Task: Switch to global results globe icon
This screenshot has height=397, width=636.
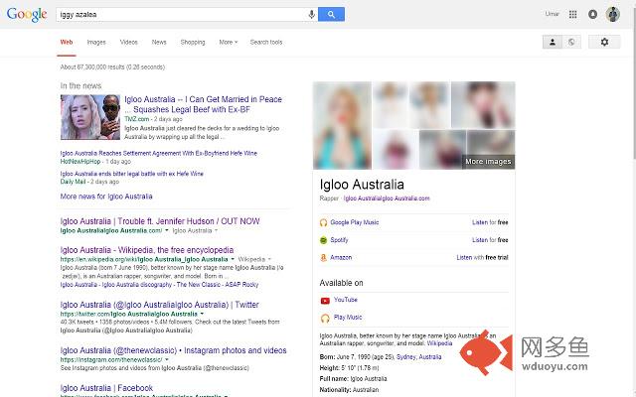Action: tap(571, 42)
